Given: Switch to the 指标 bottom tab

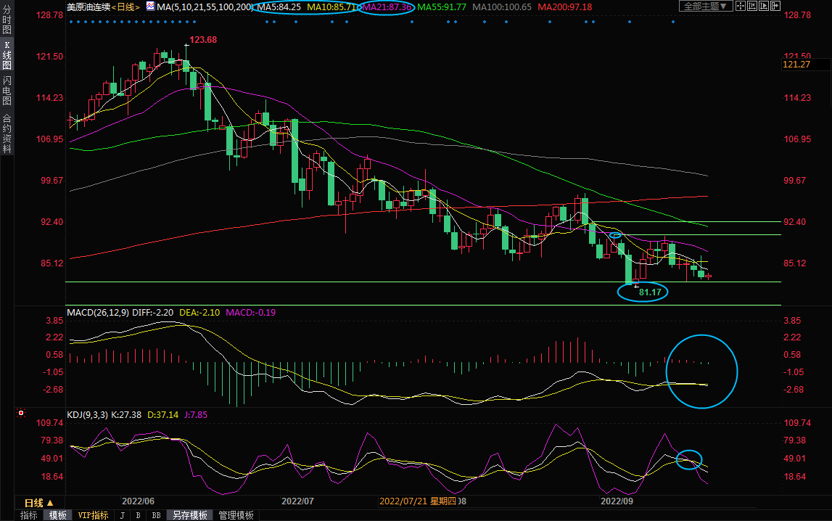Looking at the screenshot, I should (x=29, y=515).
